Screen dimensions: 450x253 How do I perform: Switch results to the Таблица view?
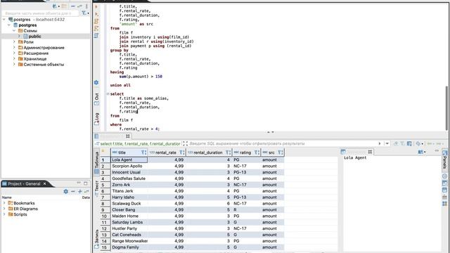click(97, 163)
